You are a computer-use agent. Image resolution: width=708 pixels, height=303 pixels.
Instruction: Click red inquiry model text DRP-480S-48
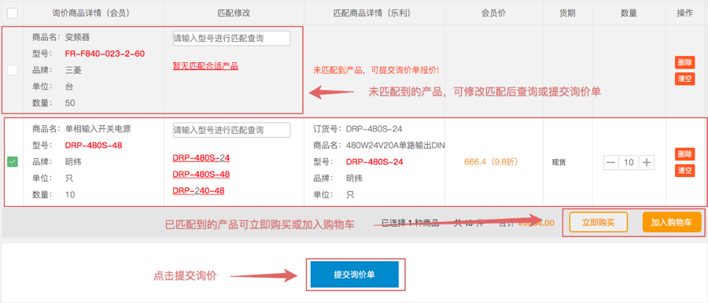[x=94, y=146]
